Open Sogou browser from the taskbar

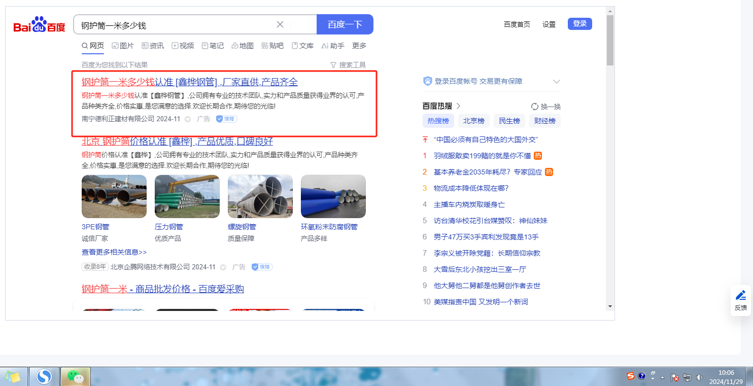(x=45, y=377)
